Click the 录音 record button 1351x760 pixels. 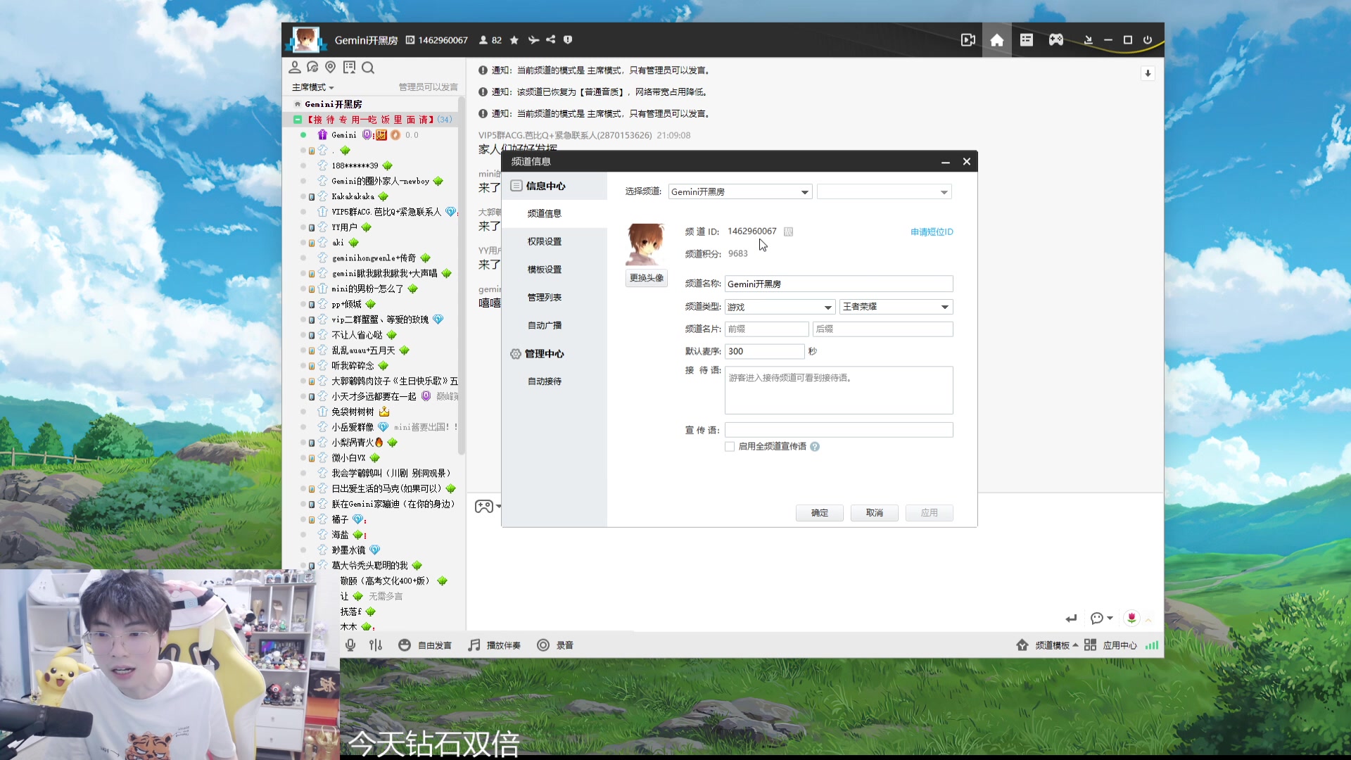pos(555,645)
